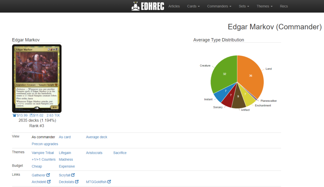The image size is (324, 187).
Task: Open the Vampire Tribal theme
Action: pos(43,153)
